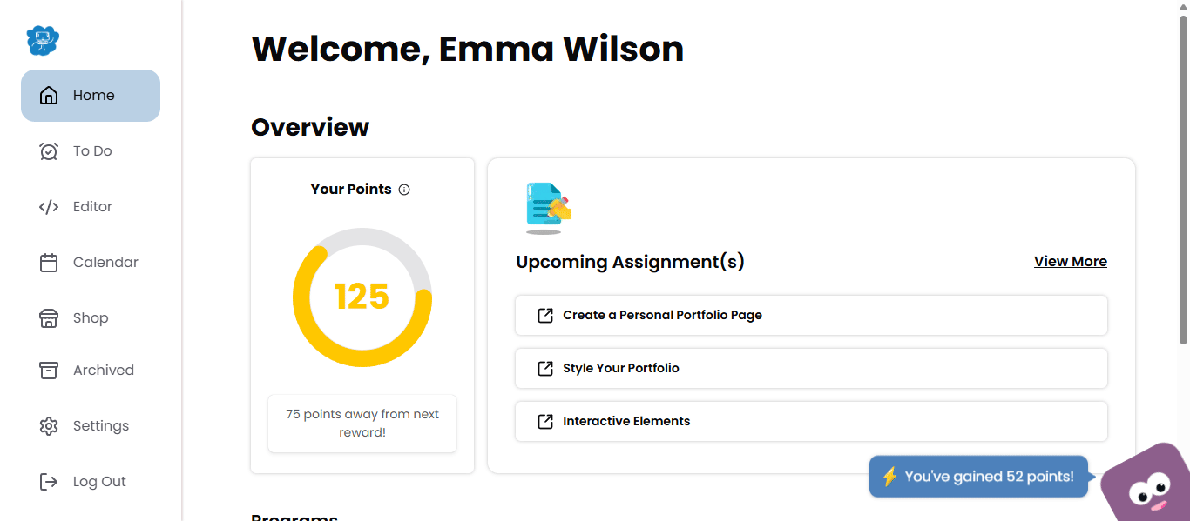
Task: Click the open-link icon on Style Your Portfolio
Action: [x=545, y=369]
